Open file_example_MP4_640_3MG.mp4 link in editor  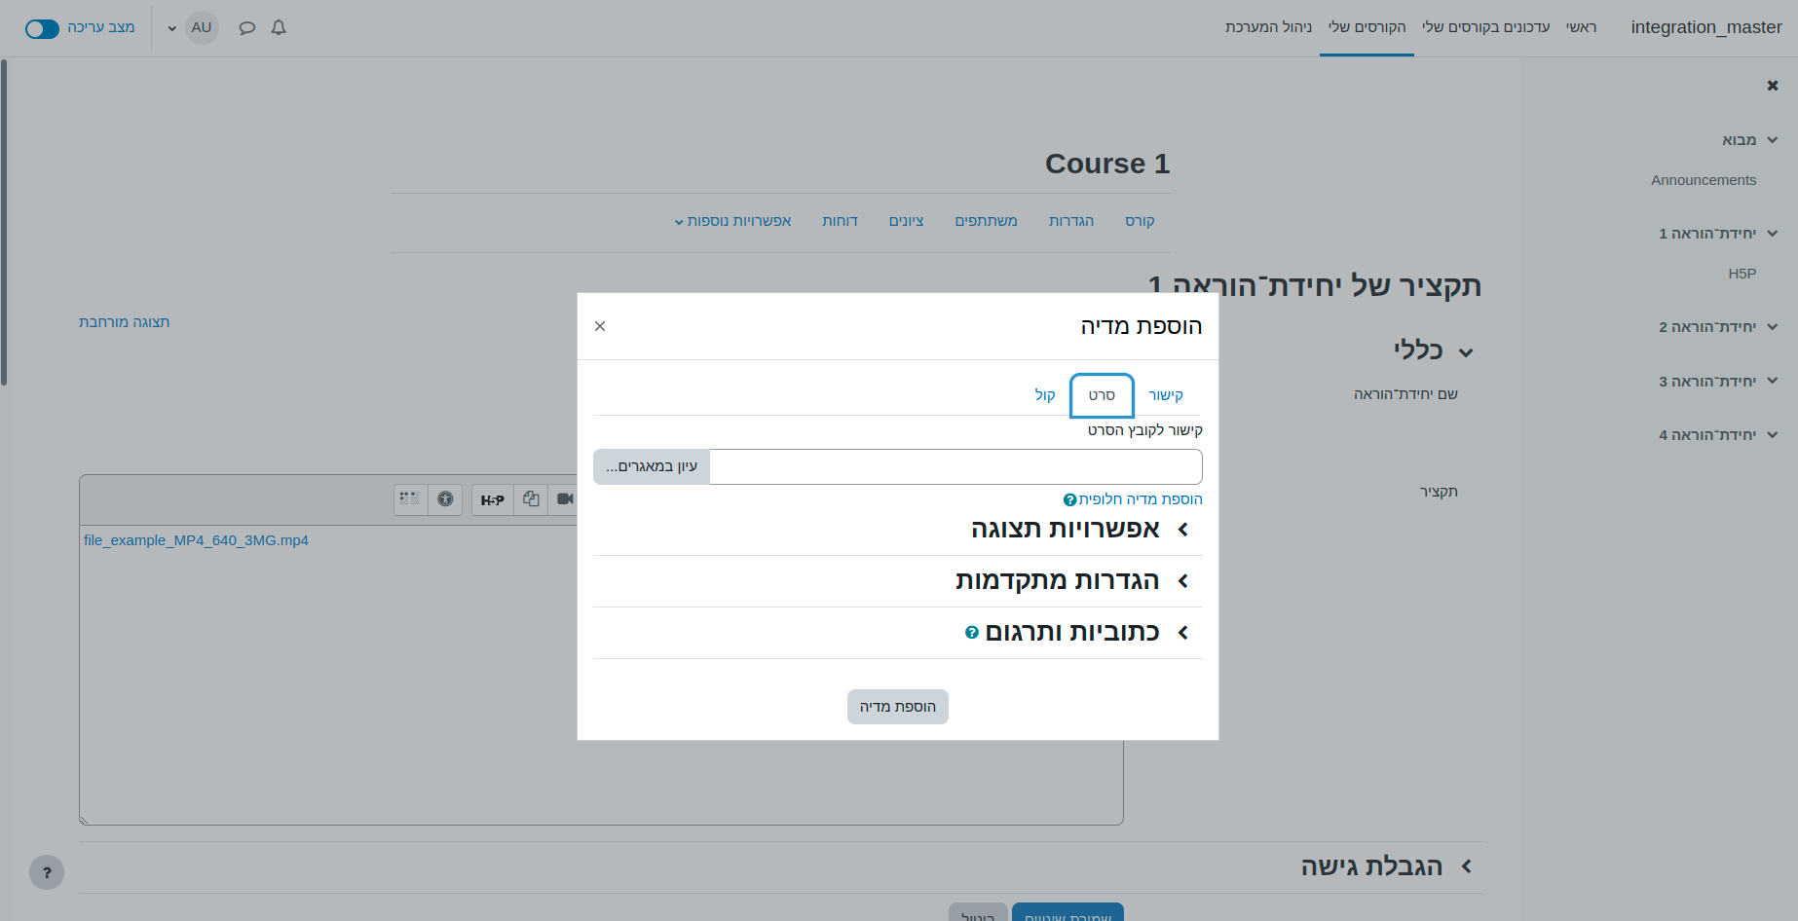coord(196,540)
